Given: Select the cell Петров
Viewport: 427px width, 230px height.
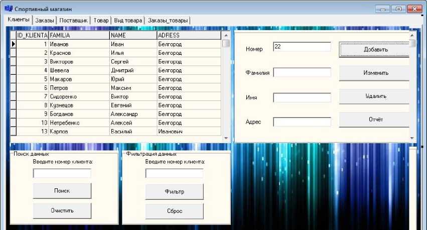Looking at the screenshot, I should coord(79,88).
